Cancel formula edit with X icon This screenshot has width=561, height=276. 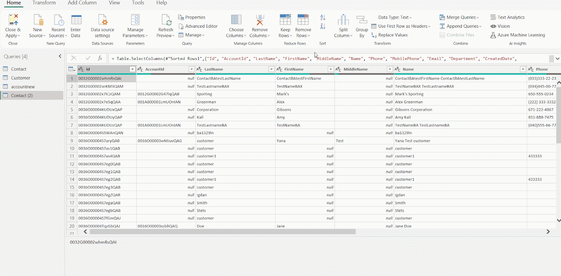74,58
